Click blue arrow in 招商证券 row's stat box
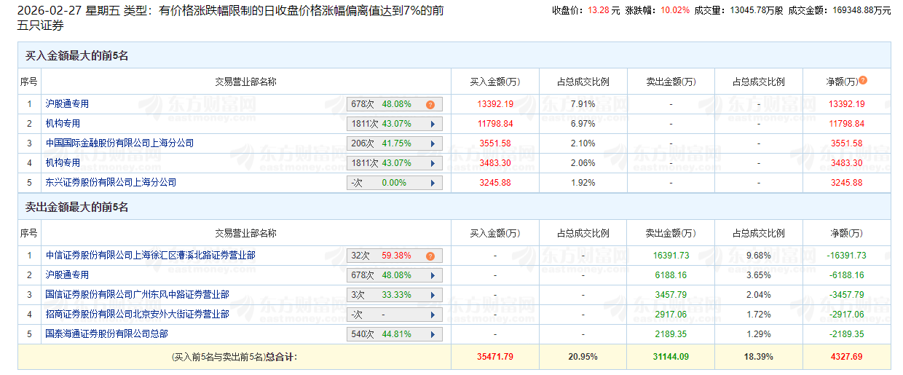The image size is (903, 375). 433,315
